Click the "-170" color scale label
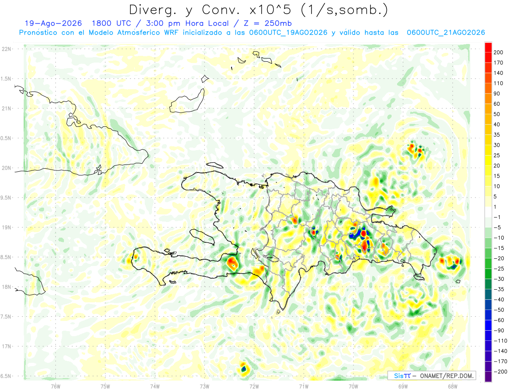Screen dimensions: 508x392 pyautogui.click(x=500, y=361)
